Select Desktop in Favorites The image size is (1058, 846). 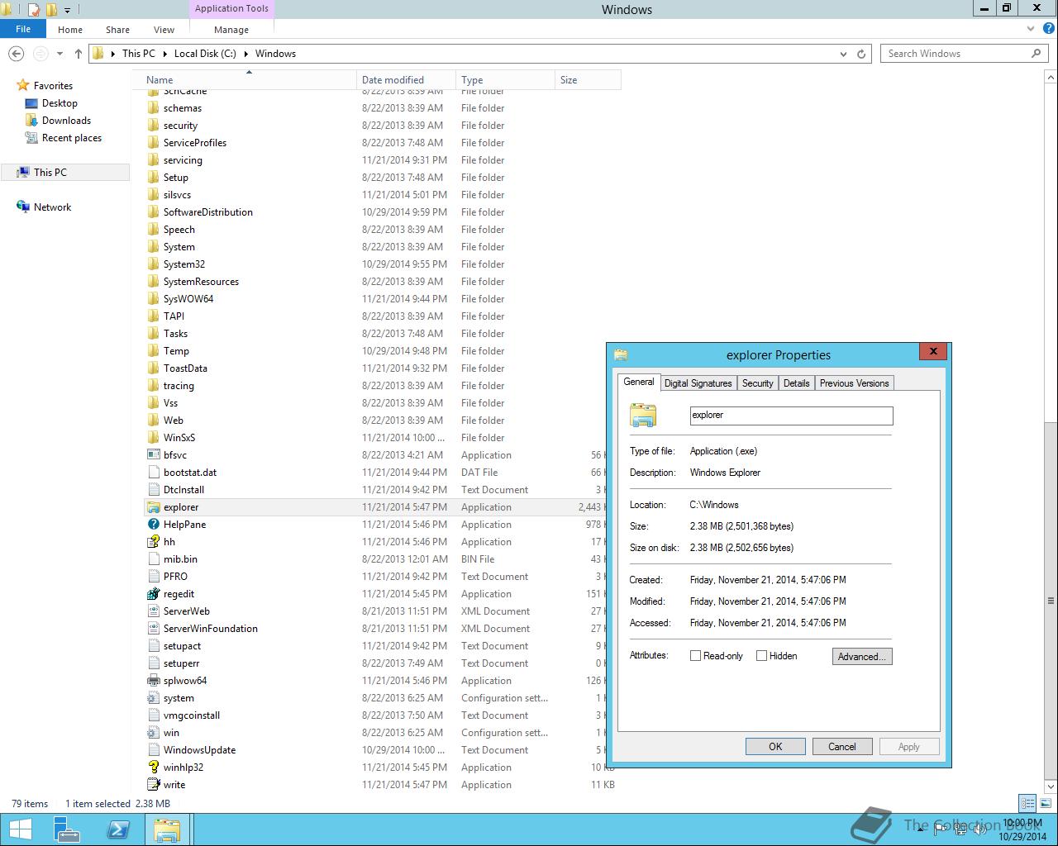[60, 103]
